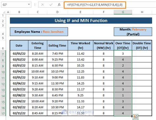Select column B header
The width and height of the screenshot is (156, 120).
pyautogui.click(x=19, y=12)
